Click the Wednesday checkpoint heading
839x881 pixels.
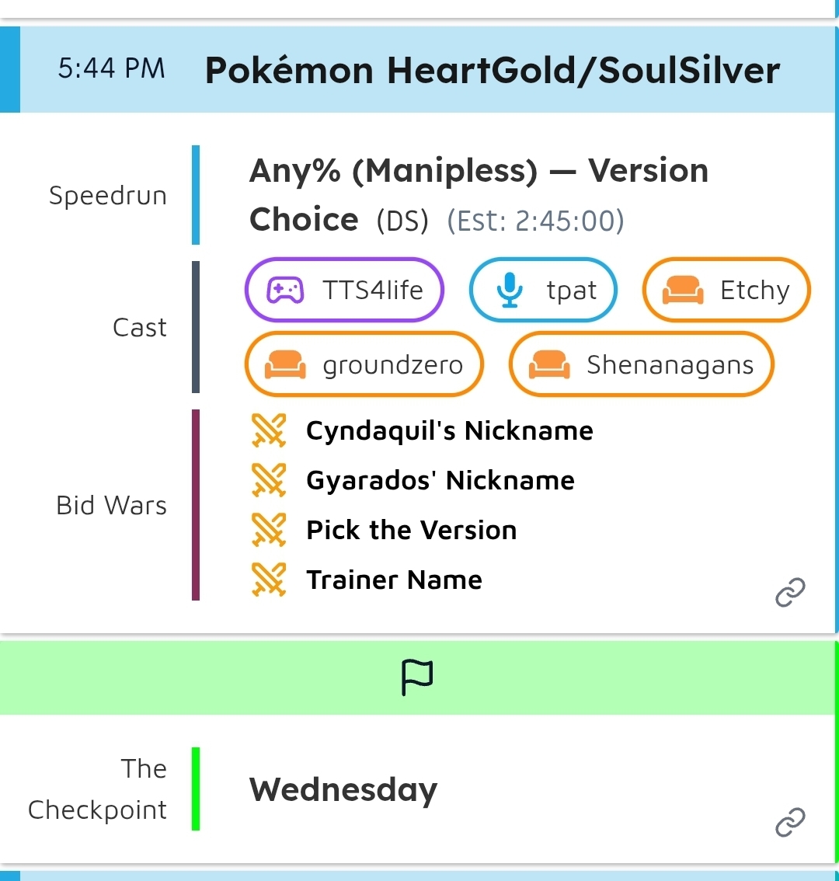point(343,790)
